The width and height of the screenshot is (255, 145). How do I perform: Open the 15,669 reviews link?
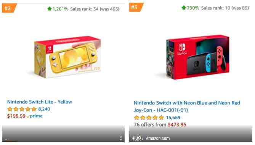click(x=173, y=117)
